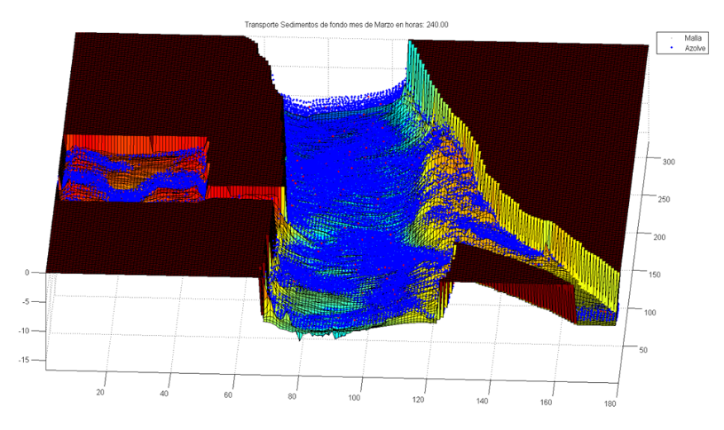This screenshot has width=724, height=430.
Task: Select the z-axis tick label -10
Action: pos(25,330)
